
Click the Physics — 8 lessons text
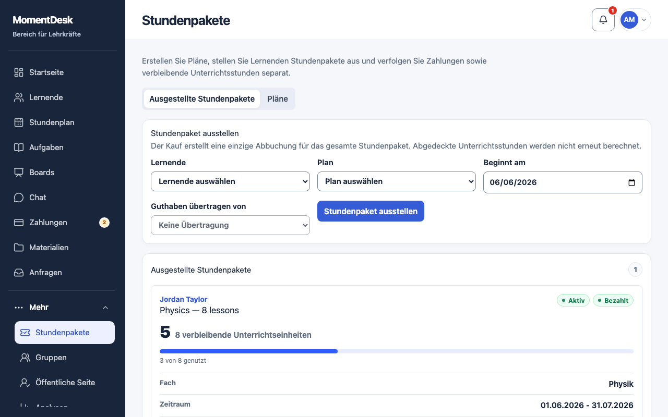[199, 311]
